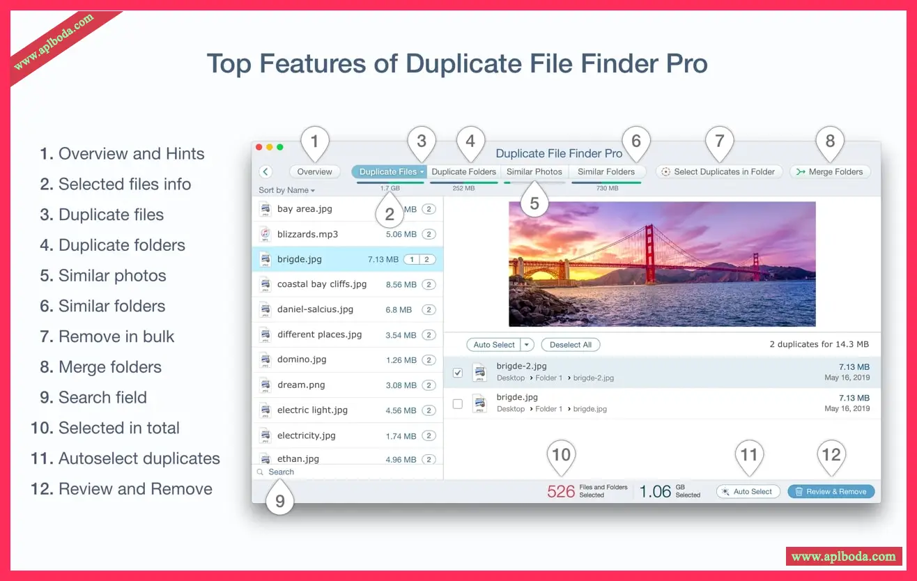Click the different places.jpg file icon
The image size is (917, 581).
click(265, 334)
